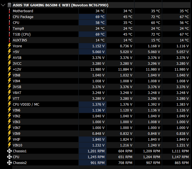Select the VIN7 row label
Screen dimensions: 192x169
tap(16, 128)
